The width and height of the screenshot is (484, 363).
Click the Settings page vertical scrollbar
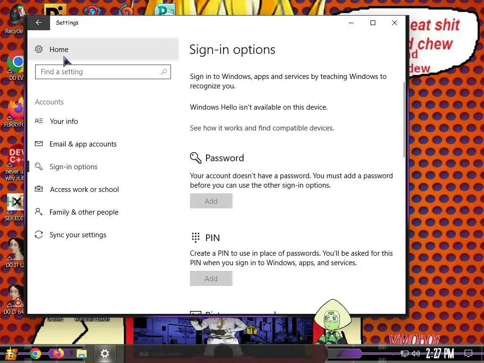coord(404,121)
